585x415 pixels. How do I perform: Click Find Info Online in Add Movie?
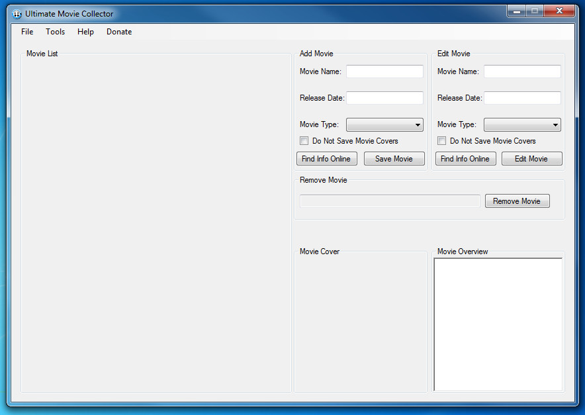326,159
